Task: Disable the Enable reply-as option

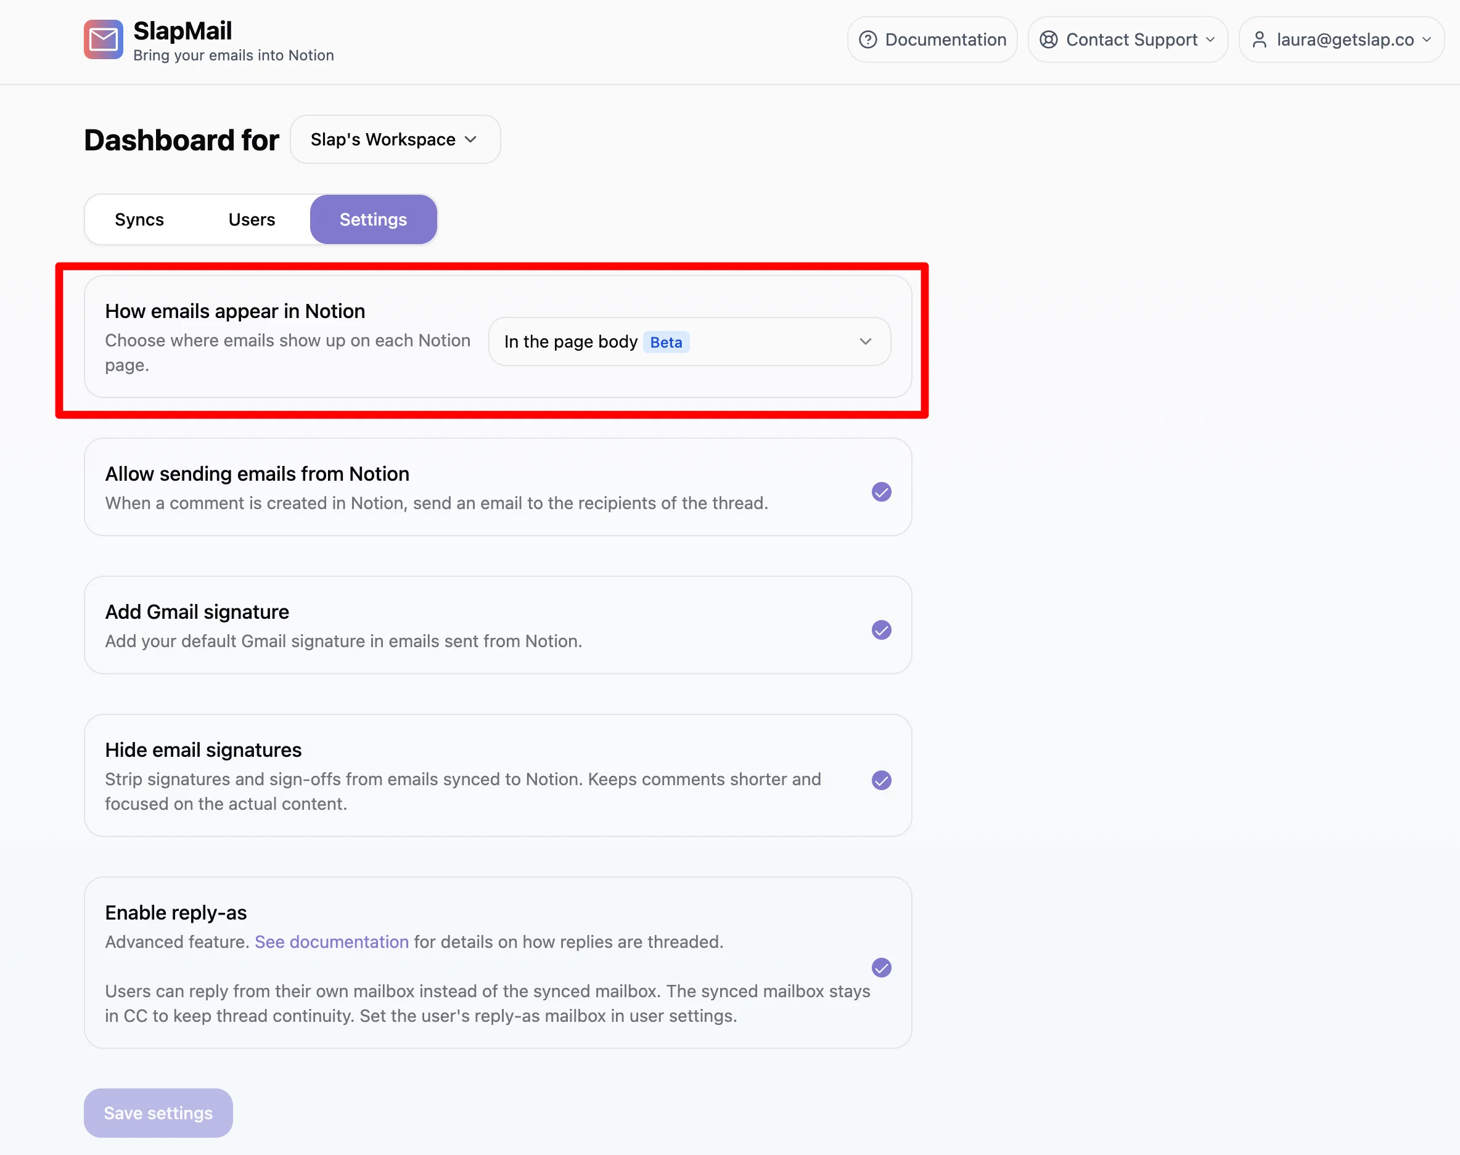Action: click(x=882, y=968)
